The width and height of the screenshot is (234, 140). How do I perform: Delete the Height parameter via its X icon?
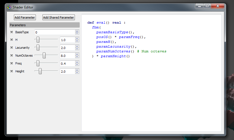point(12,71)
